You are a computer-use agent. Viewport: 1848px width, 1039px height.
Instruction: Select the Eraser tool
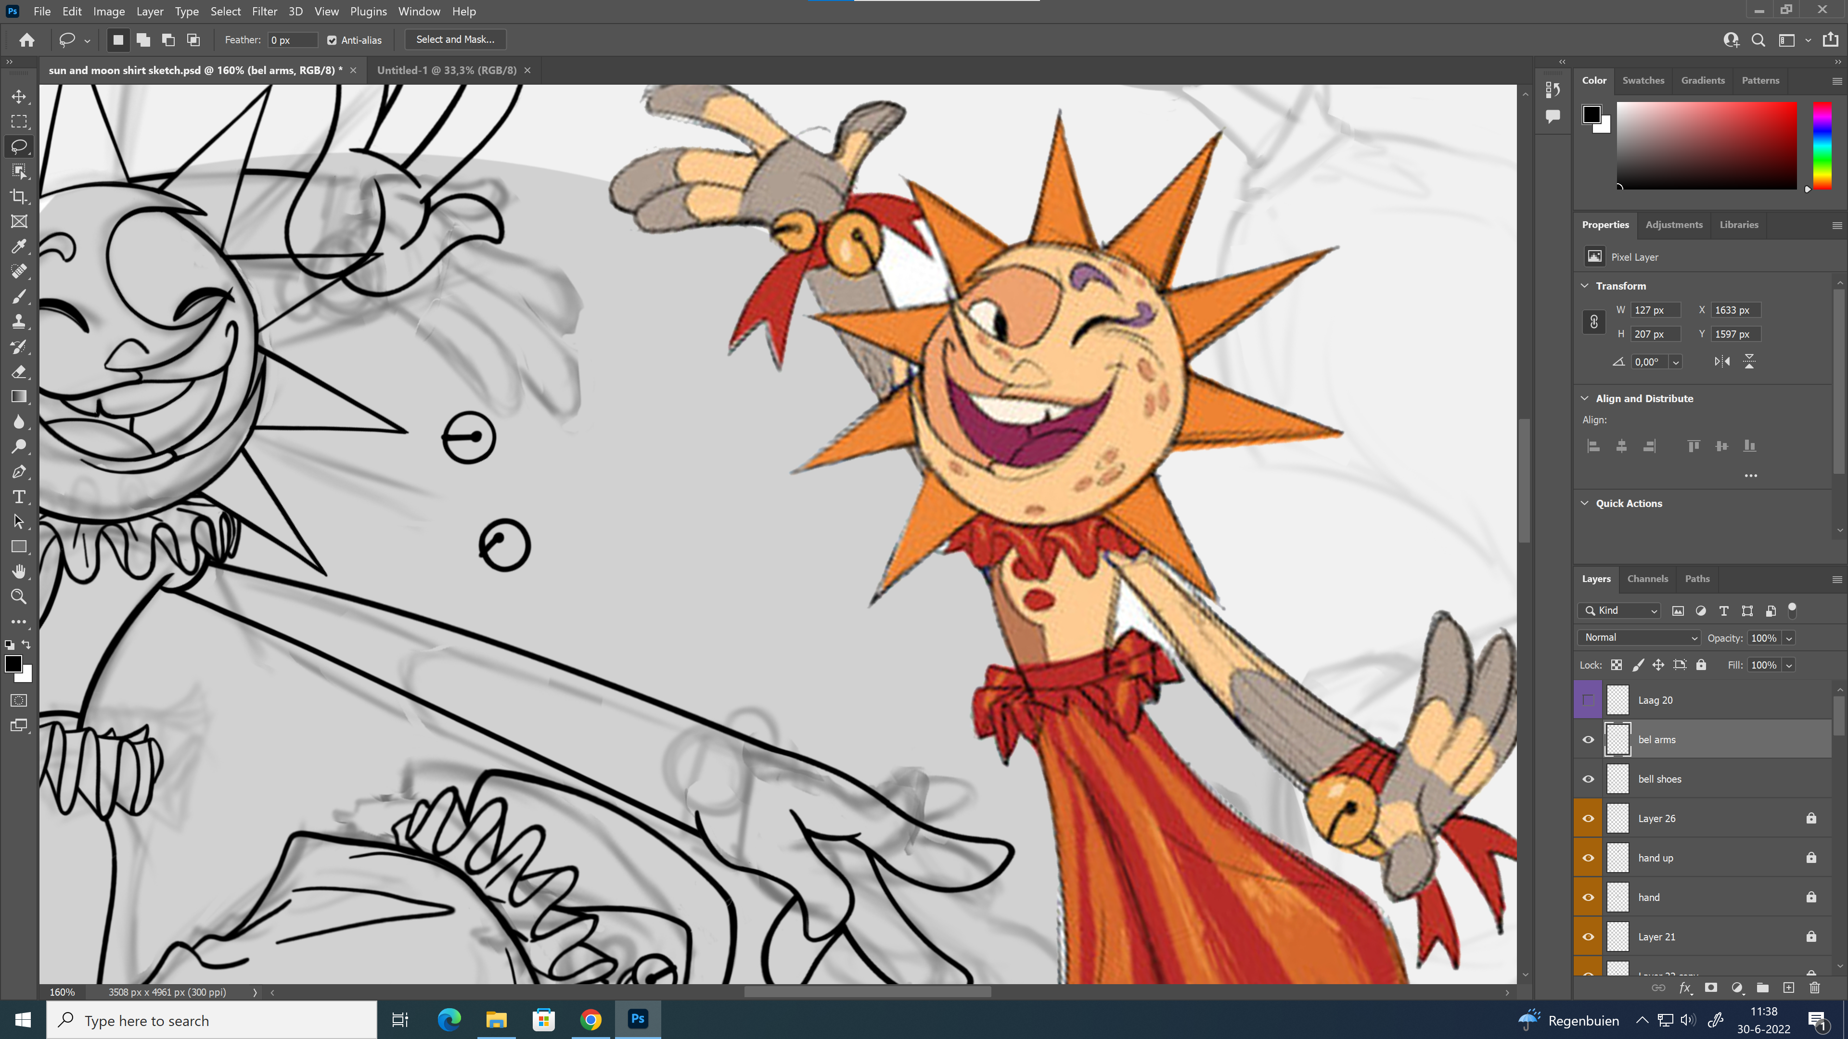(x=19, y=371)
